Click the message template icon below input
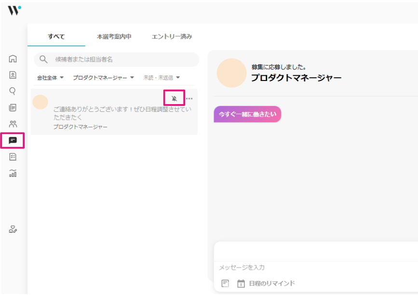Viewport: 418px width, 295px height. 225,283
